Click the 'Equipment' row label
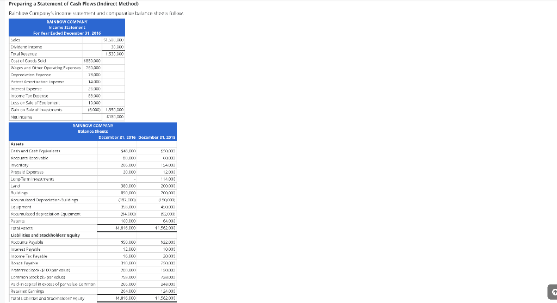The width and height of the screenshot is (557, 303). coord(21,207)
